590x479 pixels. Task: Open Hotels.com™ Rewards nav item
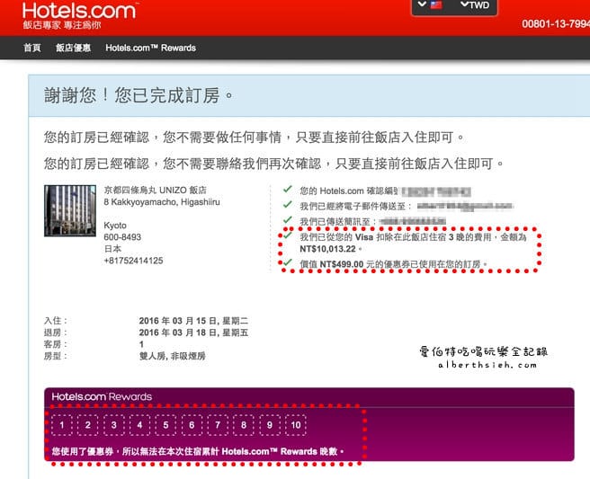click(150, 48)
